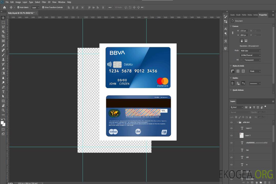Set canvas to landscape orientation

pos(246,41)
